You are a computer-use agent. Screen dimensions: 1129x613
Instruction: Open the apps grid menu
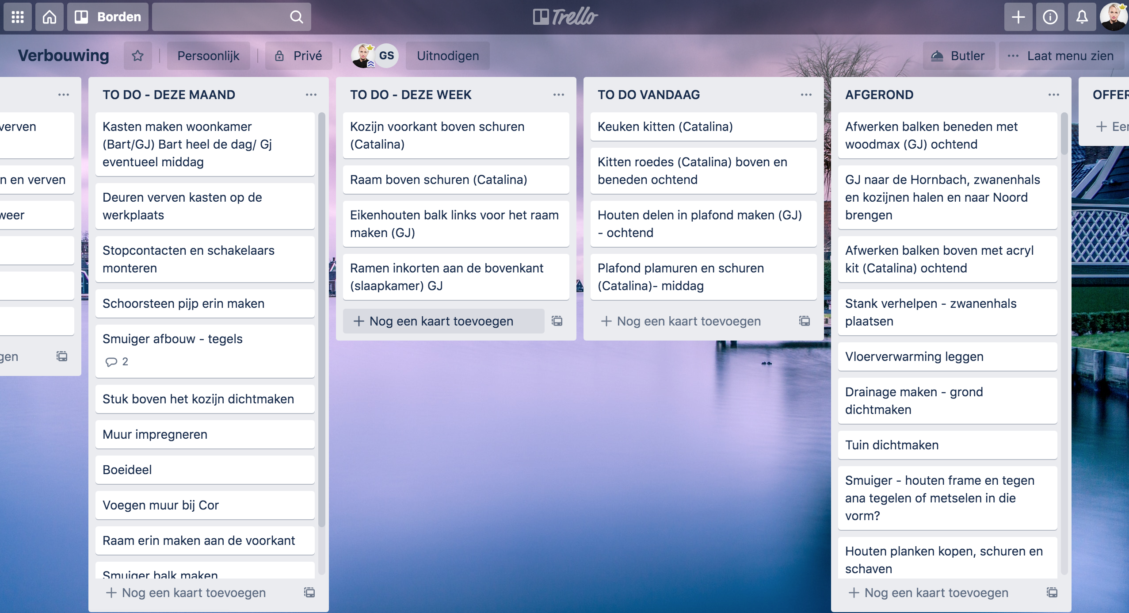tap(18, 17)
